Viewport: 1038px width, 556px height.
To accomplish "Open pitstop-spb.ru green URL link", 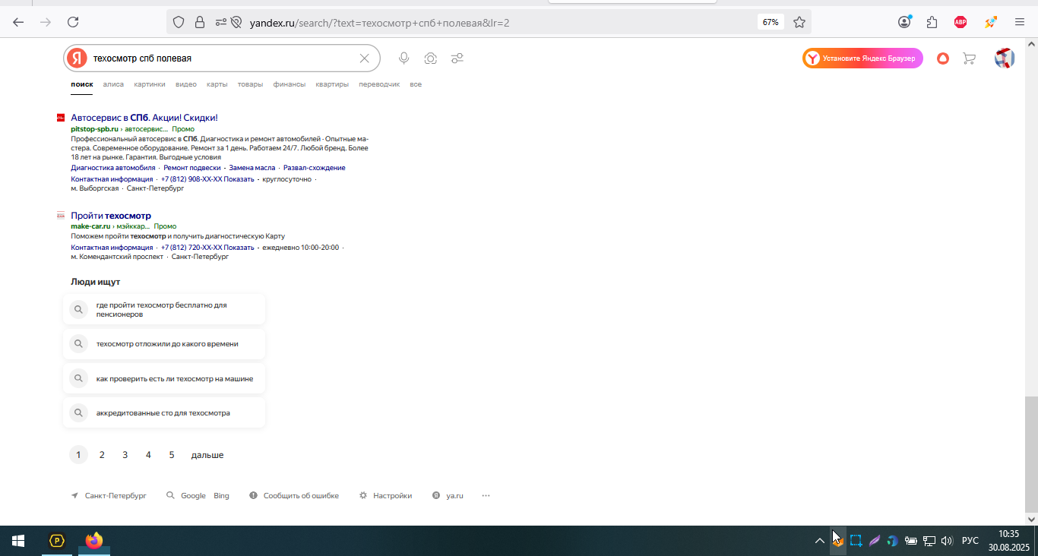I will point(94,129).
